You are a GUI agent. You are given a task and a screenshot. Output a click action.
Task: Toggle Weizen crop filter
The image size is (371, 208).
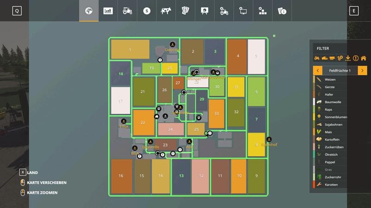tap(330, 80)
